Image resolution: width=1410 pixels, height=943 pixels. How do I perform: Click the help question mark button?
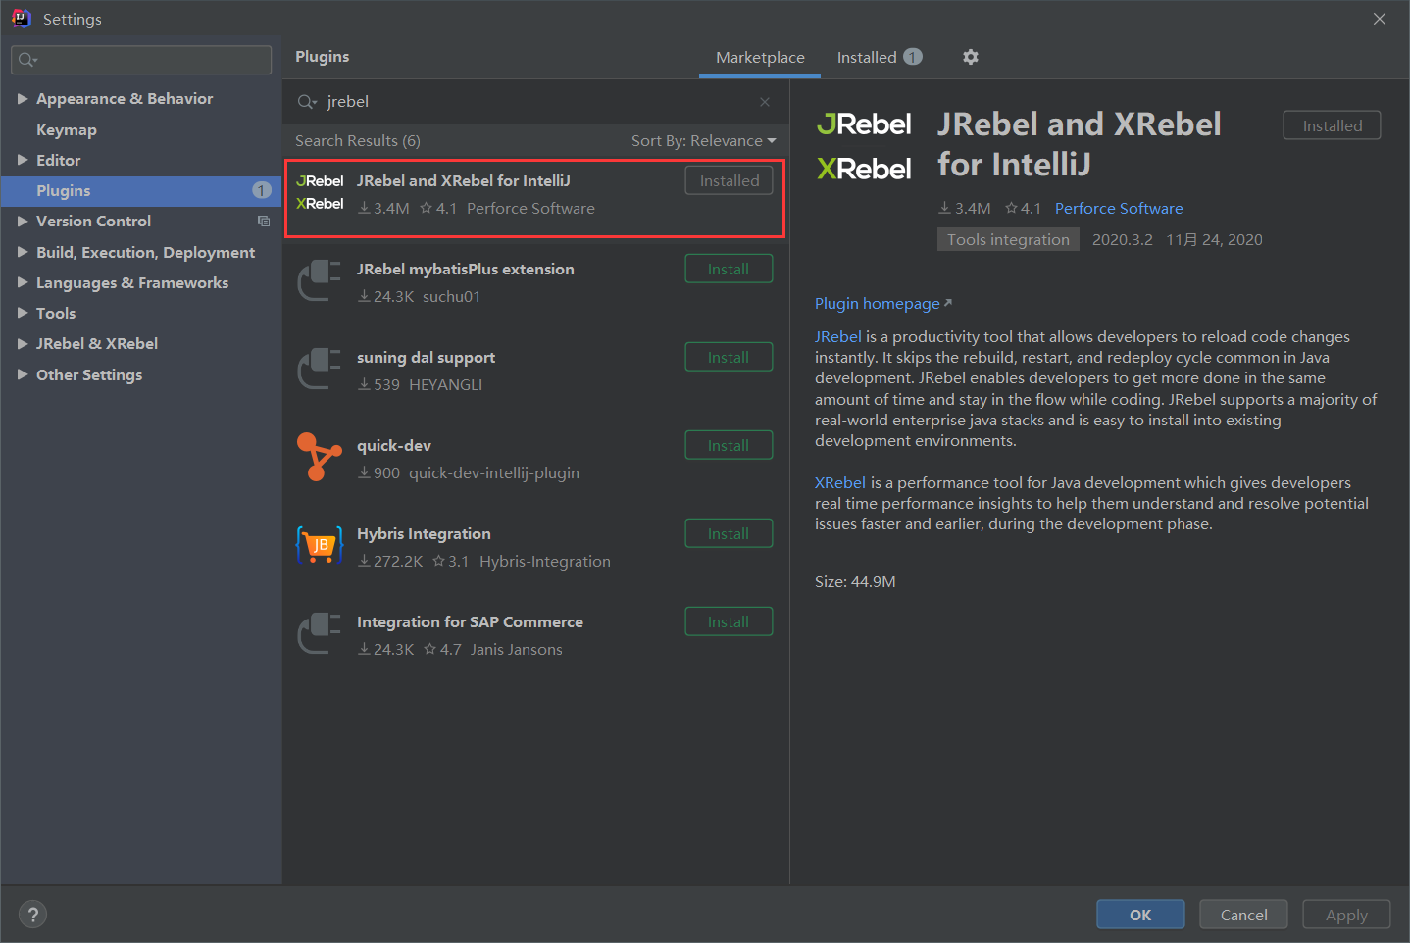pos(33,915)
